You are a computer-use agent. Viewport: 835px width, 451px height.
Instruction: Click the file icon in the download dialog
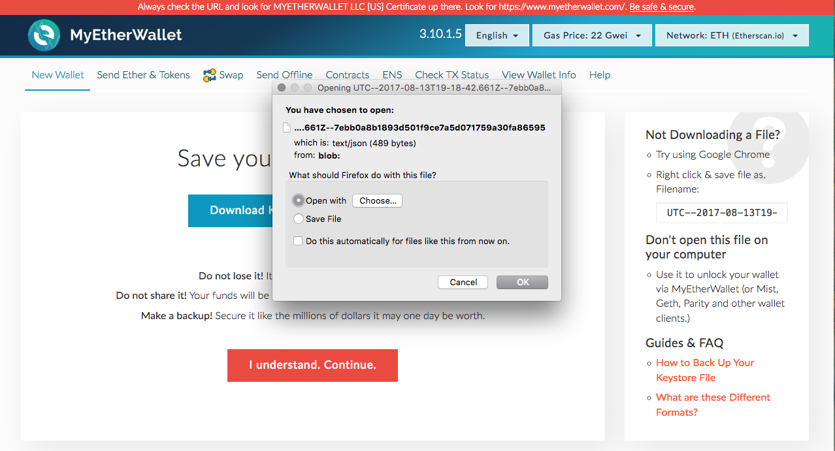click(287, 127)
